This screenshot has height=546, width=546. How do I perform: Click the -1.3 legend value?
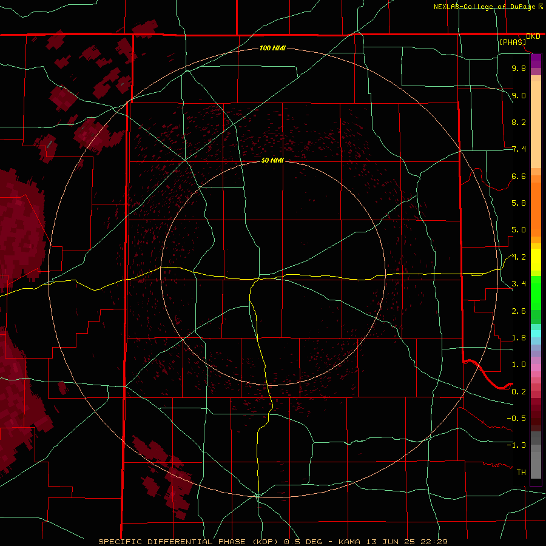(516, 445)
